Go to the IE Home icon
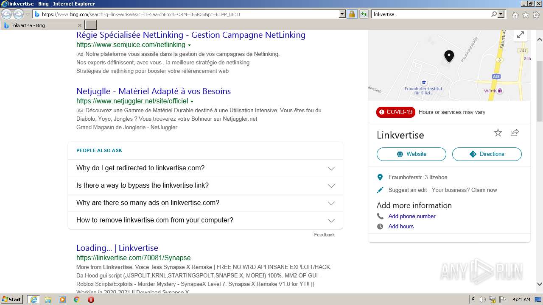Screen dimensions: 543x305 tap(515, 15)
